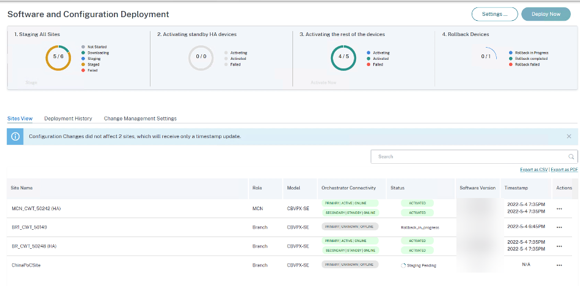This screenshot has width=580, height=286.
Task: Select the BR1_CWT_50149 site name
Action: [x=29, y=227]
